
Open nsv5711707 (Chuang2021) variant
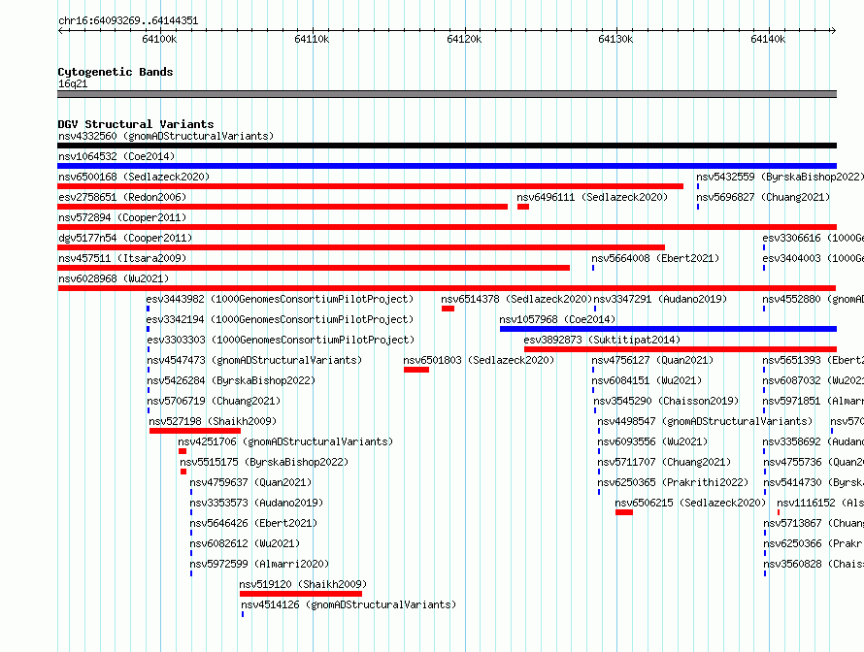(664, 462)
